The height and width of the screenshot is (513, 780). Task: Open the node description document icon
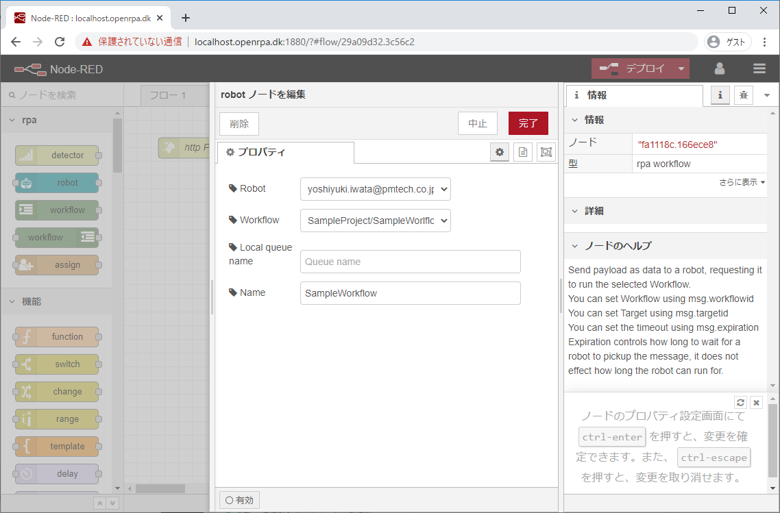click(523, 152)
